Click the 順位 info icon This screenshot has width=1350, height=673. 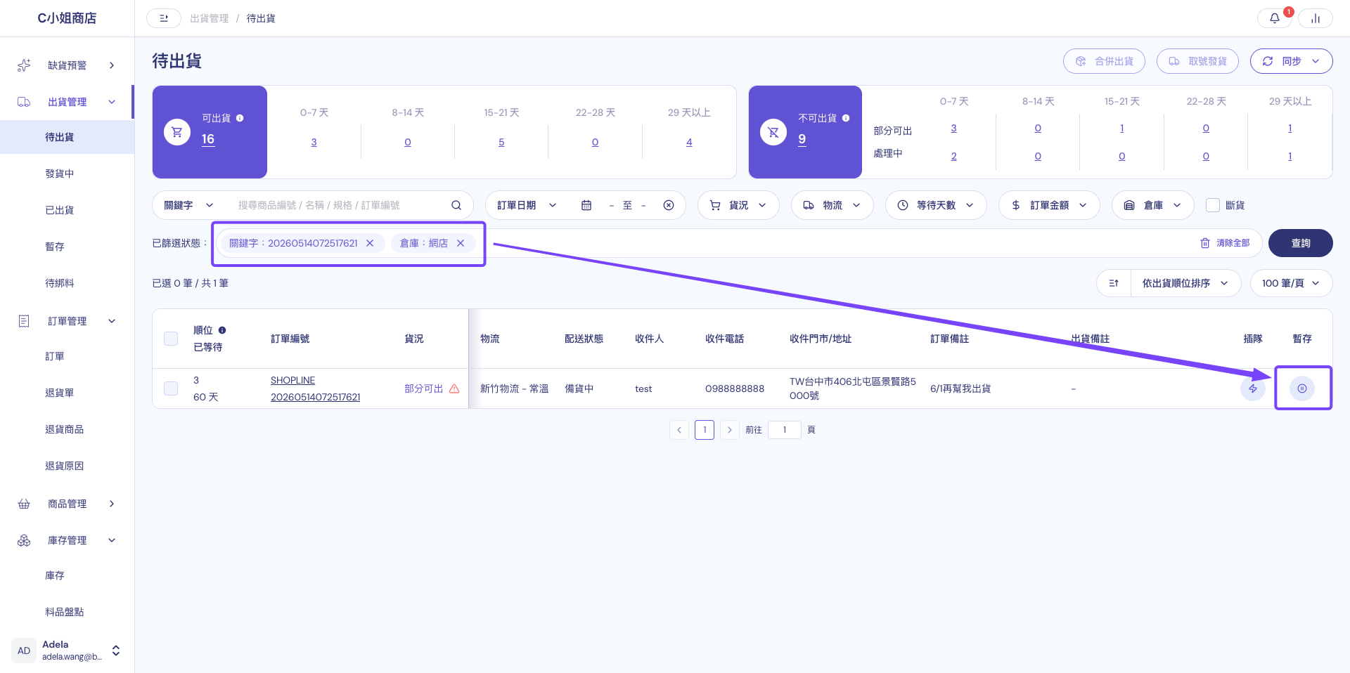(x=222, y=330)
